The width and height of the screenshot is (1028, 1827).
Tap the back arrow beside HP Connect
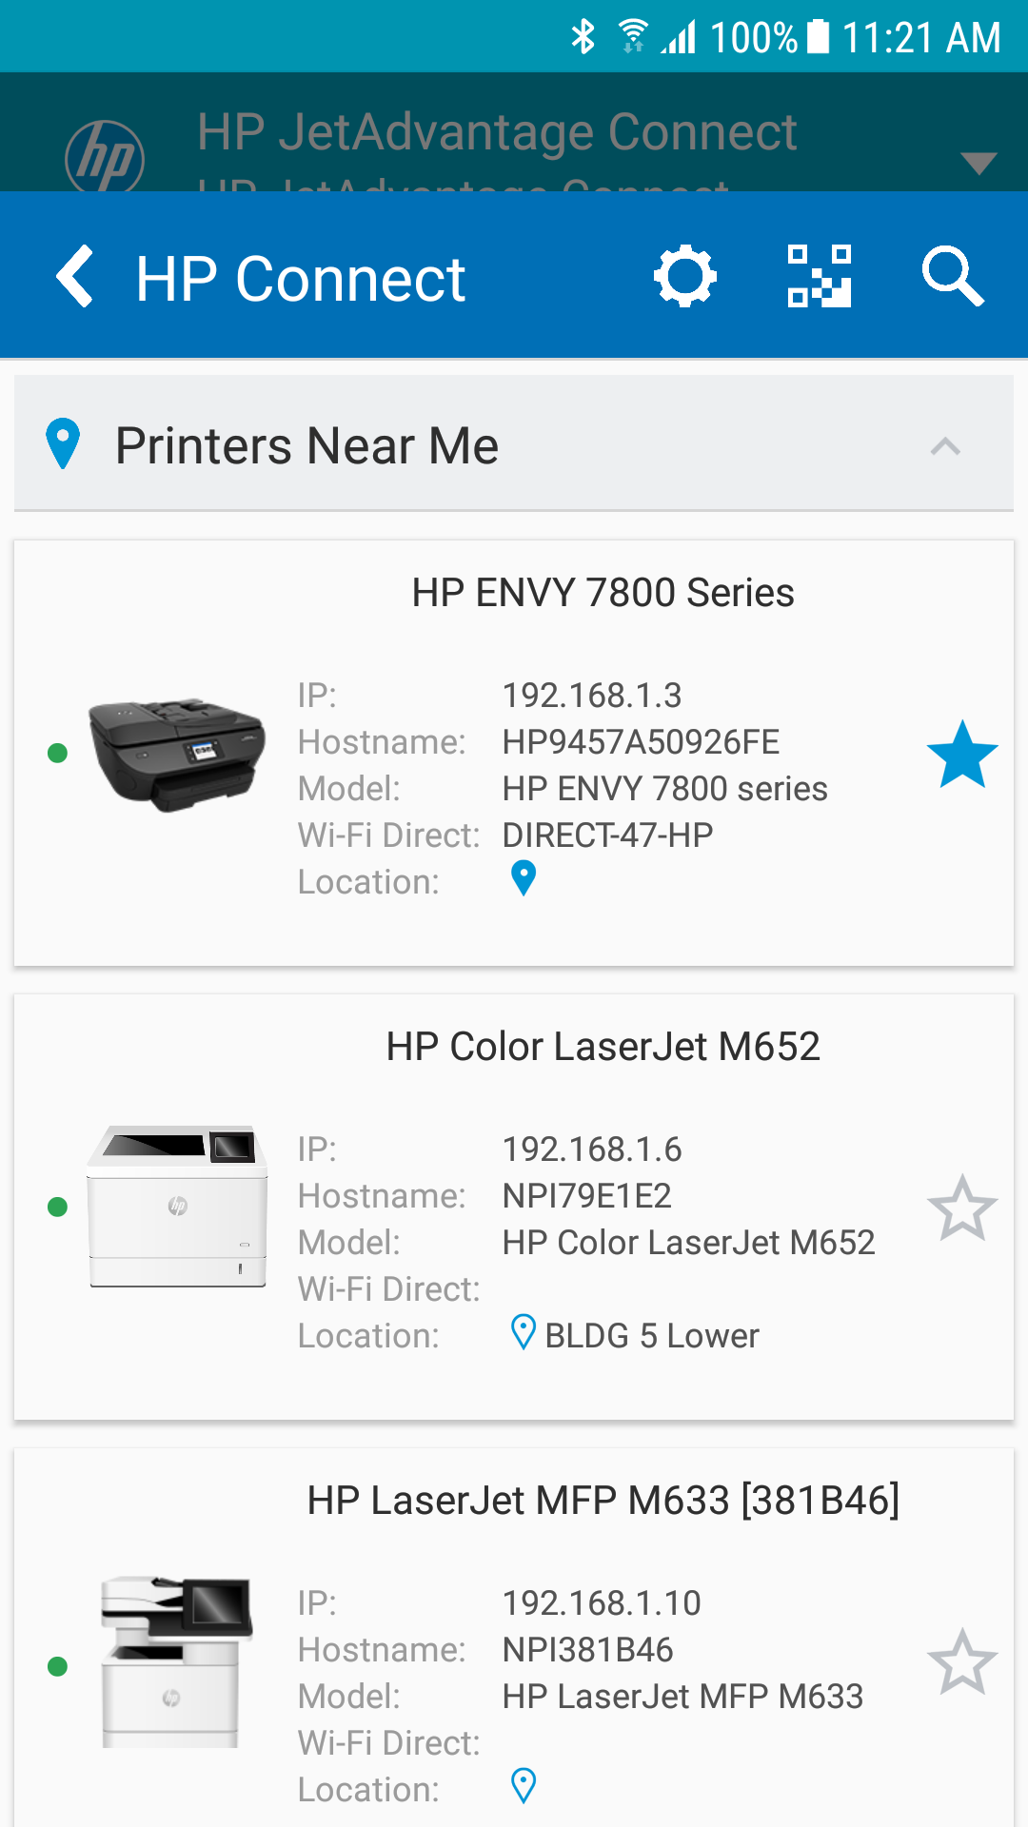click(75, 277)
